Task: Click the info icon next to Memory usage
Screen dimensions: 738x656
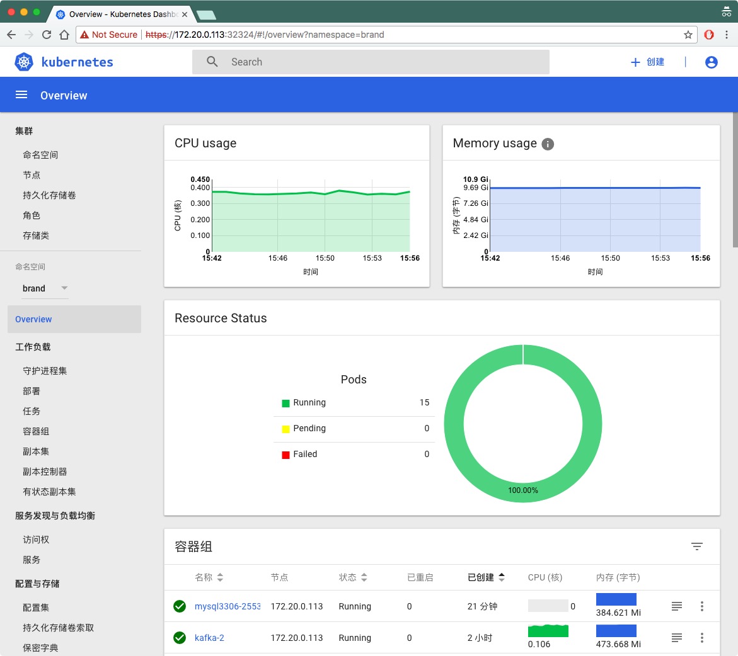Action: pyautogui.click(x=547, y=144)
